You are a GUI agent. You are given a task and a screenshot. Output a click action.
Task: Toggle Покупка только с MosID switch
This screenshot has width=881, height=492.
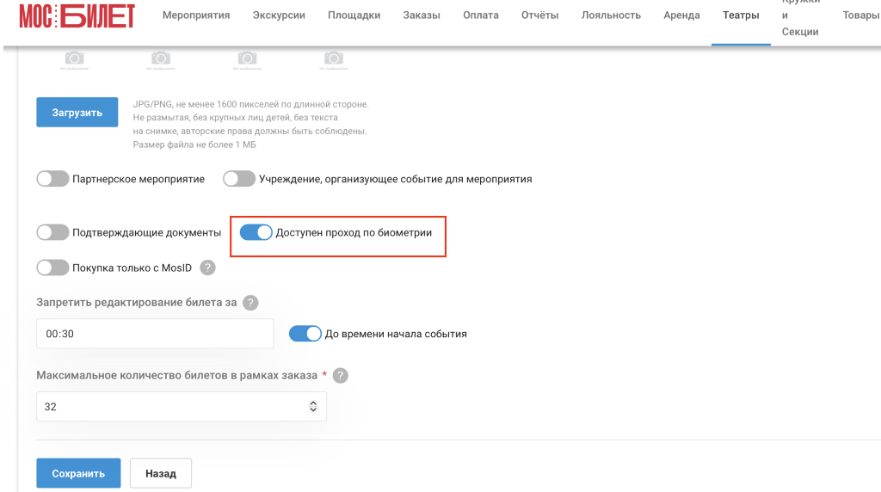pos(52,268)
